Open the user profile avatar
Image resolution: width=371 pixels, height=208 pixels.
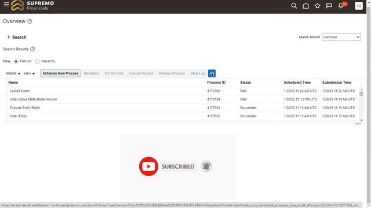(359, 6)
